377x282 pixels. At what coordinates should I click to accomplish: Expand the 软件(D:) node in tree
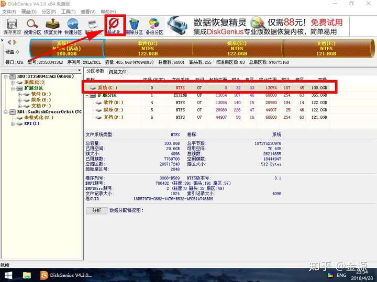pyautogui.click(x=20, y=94)
